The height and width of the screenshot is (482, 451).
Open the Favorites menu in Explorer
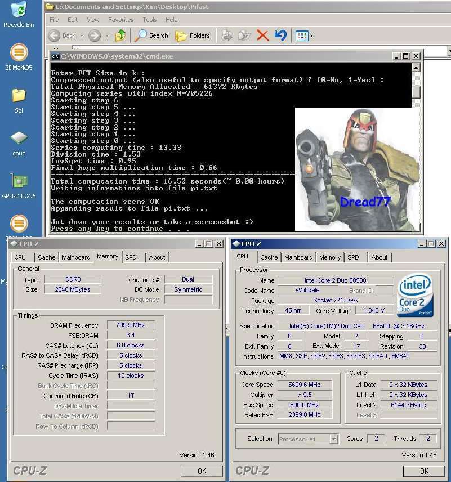[121, 20]
